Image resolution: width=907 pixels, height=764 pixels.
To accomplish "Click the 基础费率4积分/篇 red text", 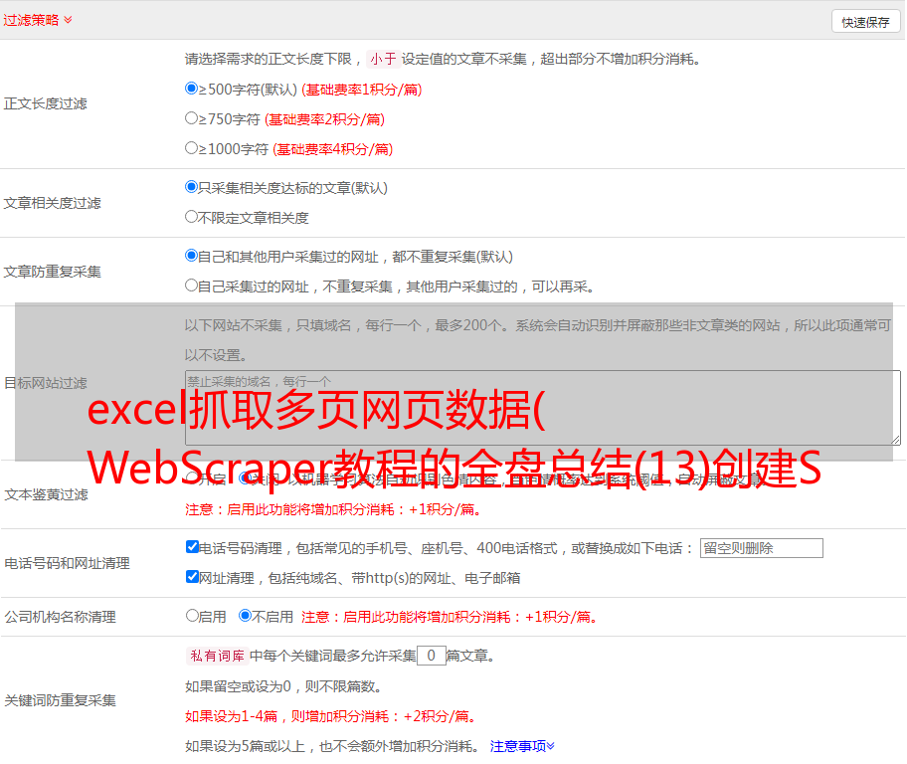I will click(332, 149).
